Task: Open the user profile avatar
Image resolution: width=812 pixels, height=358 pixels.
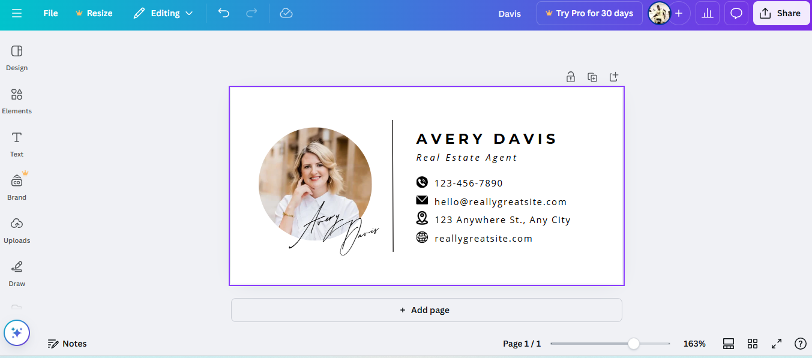Action: (x=659, y=13)
